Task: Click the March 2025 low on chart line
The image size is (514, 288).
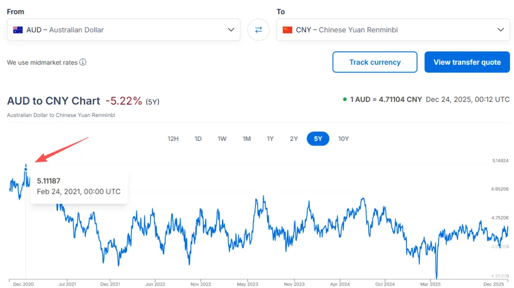Action: 436,277
